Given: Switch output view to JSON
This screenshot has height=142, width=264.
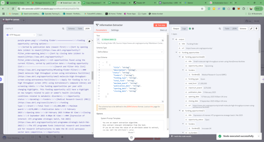Looking at the screenshot, I should (x=234, y=29).
